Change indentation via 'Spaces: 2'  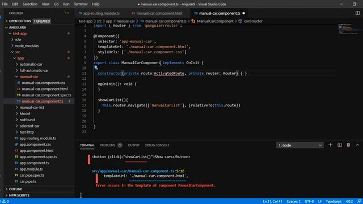point(293,202)
